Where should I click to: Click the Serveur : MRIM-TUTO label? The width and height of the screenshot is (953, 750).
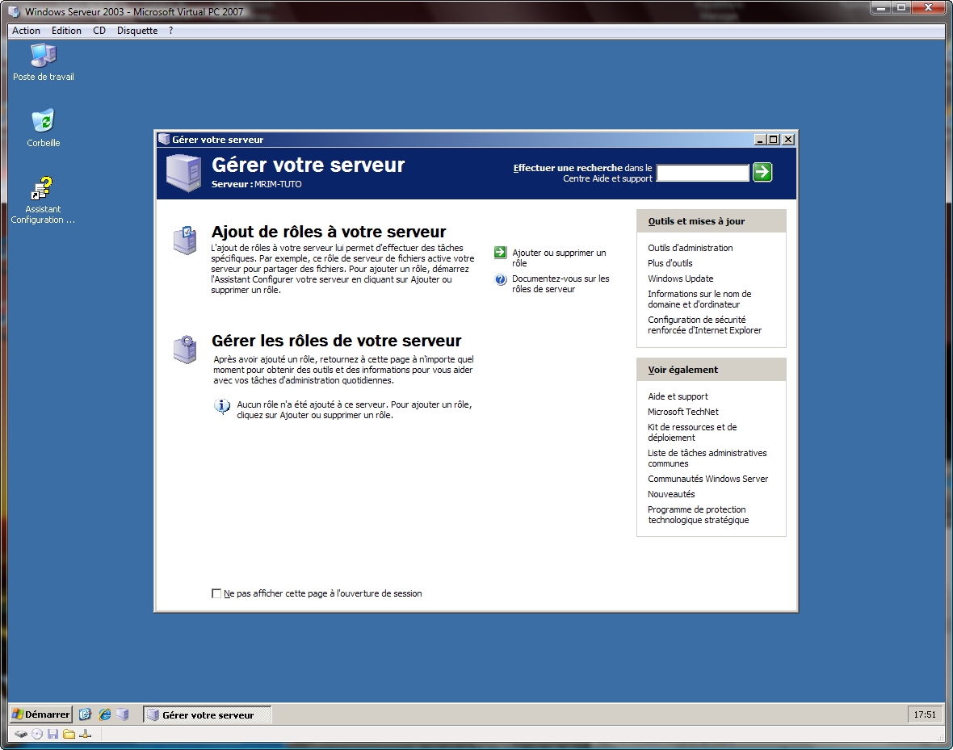tap(256, 184)
